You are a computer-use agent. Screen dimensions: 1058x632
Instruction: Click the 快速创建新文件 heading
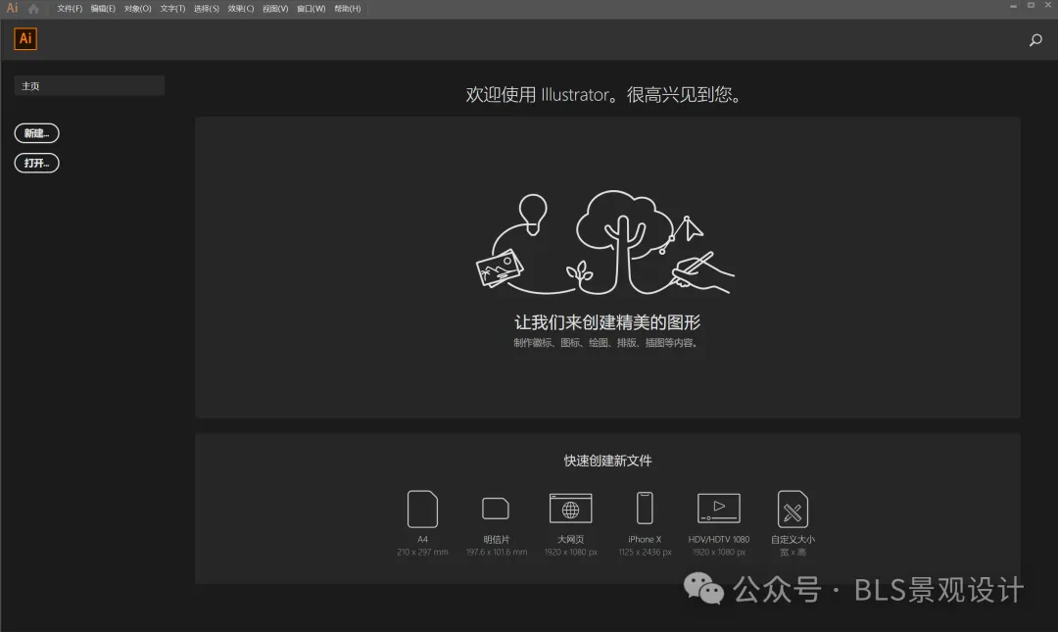(607, 461)
